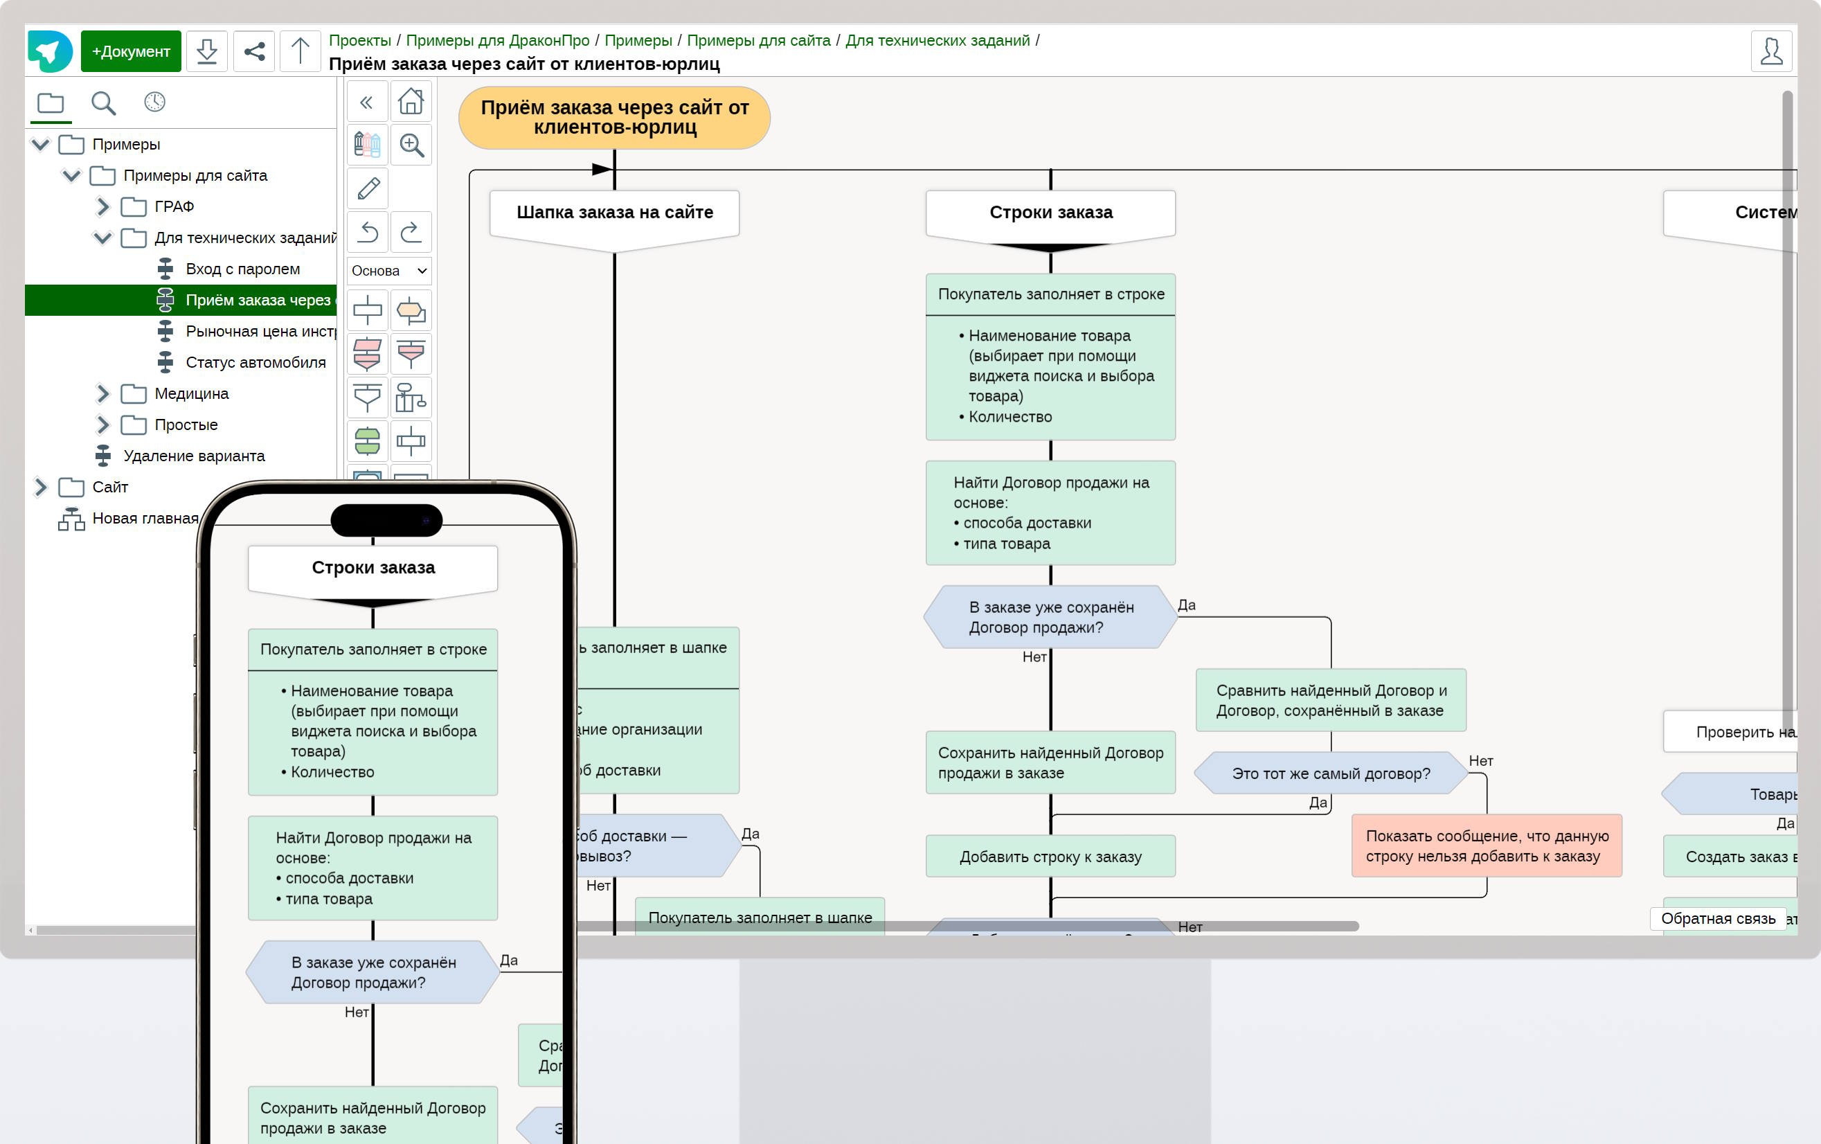Select the desktop Строки заказа branch header
The image size is (1821, 1144).
pyautogui.click(x=1050, y=220)
